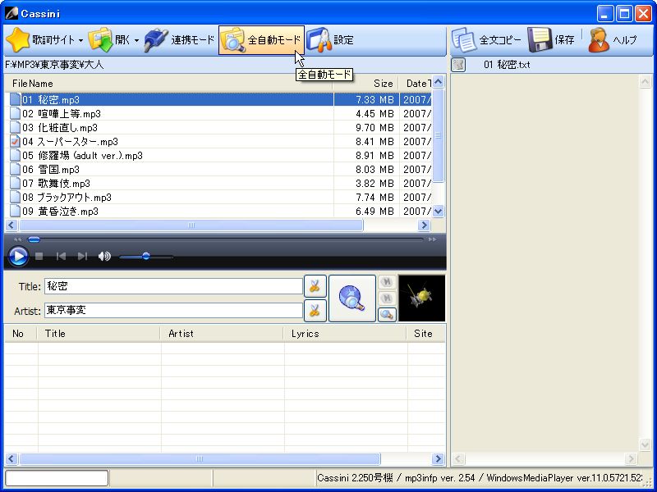This screenshot has height=492, width=657.
Task: Click the icon beside 01 秘密.txt
Action: click(x=458, y=65)
